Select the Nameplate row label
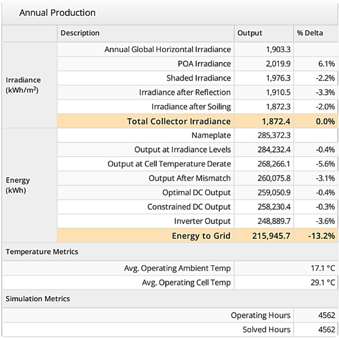The height and width of the screenshot is (338, 339). (211, 135)
